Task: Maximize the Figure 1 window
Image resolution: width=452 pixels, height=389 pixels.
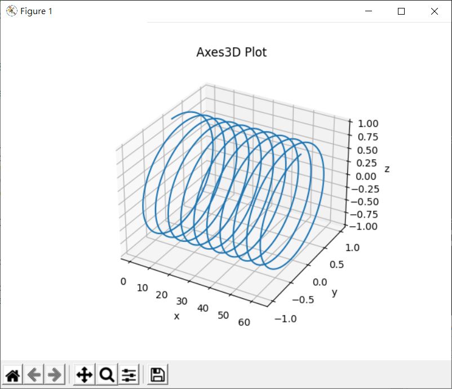Action: click(401, 11)
